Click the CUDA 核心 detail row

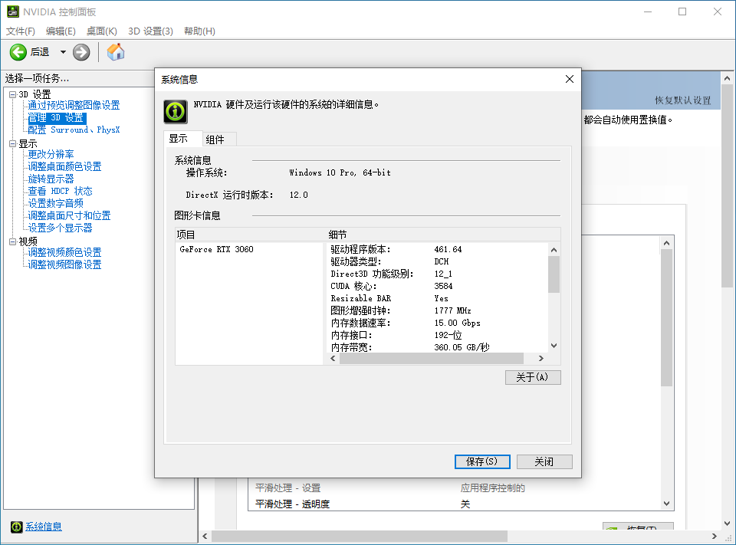tap(439, 286)
